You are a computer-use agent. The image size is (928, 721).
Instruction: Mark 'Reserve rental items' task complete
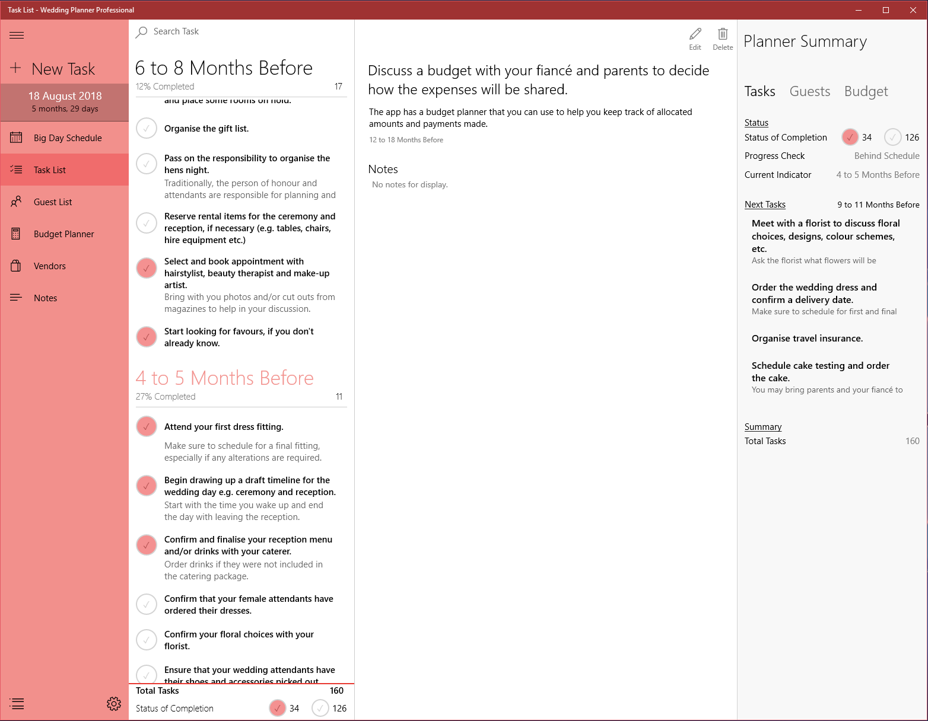point(147,223)
